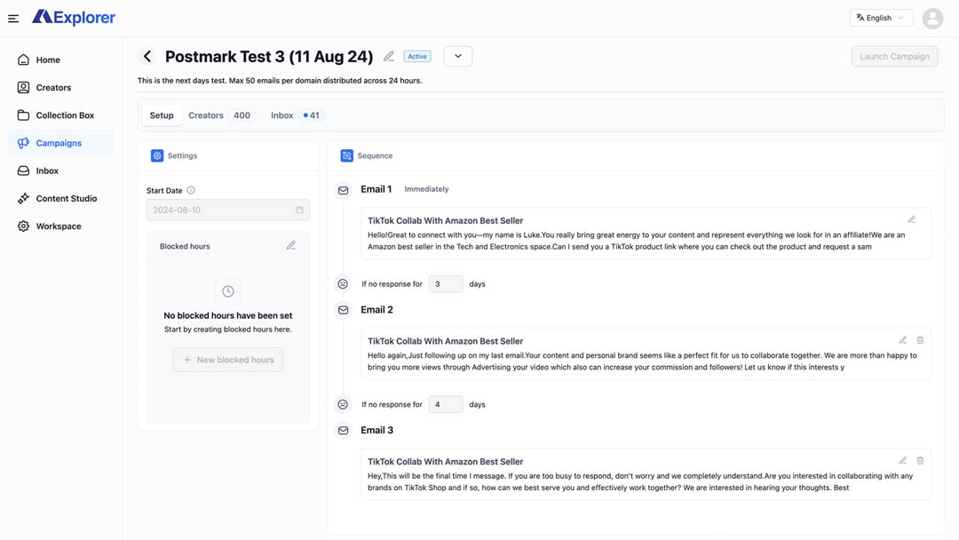Delete Email 3 with trash icon

(x=920, y=461)
